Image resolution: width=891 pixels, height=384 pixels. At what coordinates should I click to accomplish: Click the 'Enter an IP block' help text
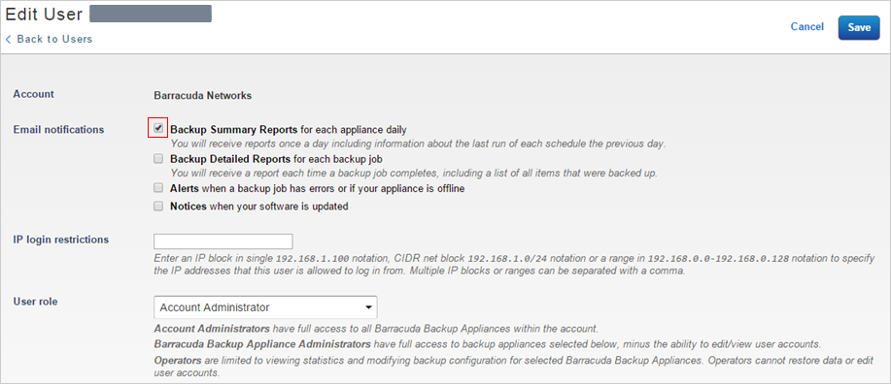point(514,265)
